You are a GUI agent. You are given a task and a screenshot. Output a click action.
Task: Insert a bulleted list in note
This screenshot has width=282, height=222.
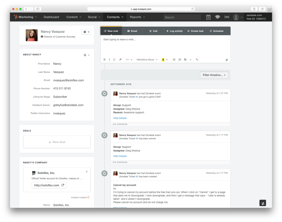(174, 59)
